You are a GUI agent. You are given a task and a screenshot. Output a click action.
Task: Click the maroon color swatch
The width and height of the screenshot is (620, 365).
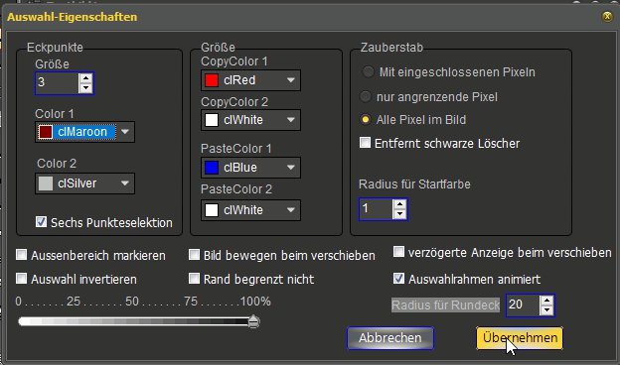pyautogui.click(x=46, y=132)
